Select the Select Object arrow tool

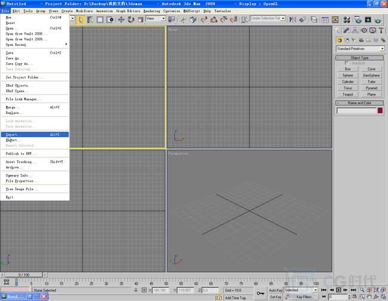pos(81,20)
